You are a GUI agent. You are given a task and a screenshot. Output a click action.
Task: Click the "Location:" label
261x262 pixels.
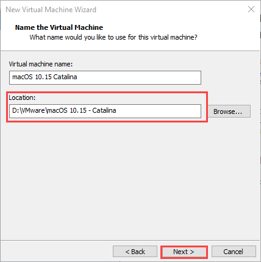[22, 97]
